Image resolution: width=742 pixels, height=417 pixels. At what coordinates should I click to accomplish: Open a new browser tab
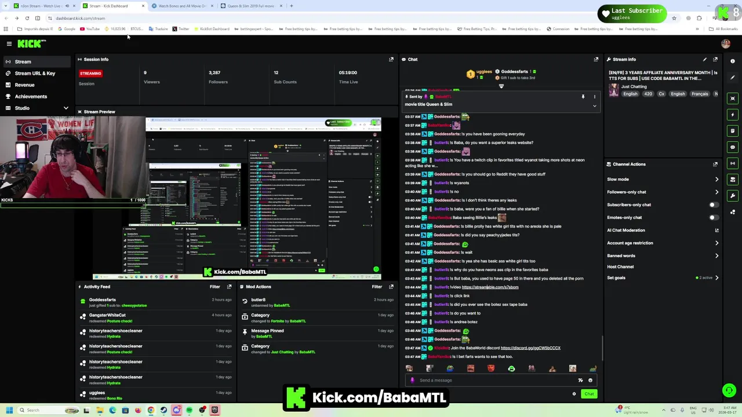292,6
